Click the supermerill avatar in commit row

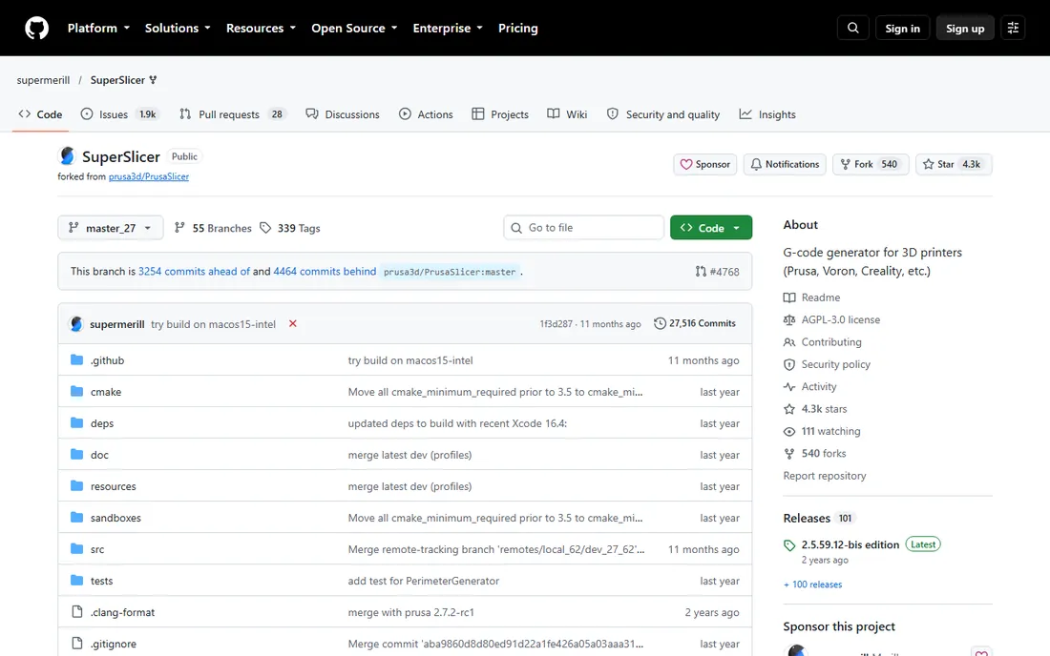(x=76, y=323)
